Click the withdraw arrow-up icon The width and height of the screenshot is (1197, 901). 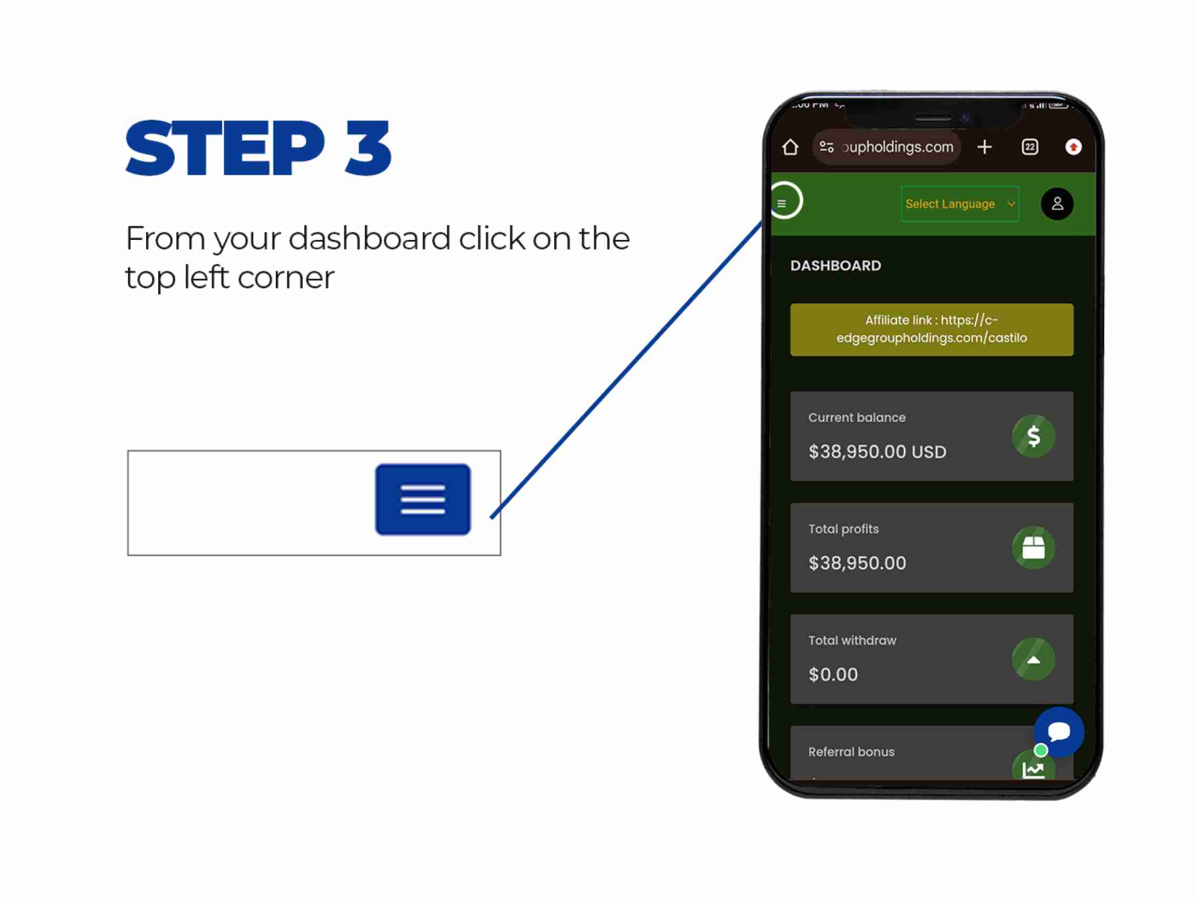[x=1032, y=660]
